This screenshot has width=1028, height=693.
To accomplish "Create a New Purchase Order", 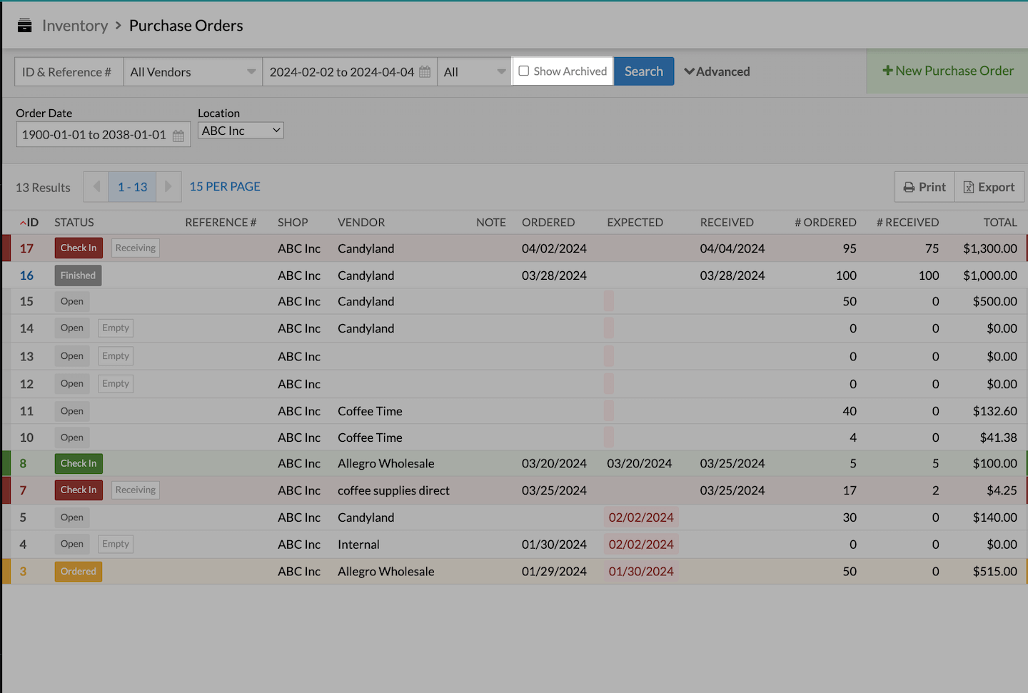I will tap(947, 71).
